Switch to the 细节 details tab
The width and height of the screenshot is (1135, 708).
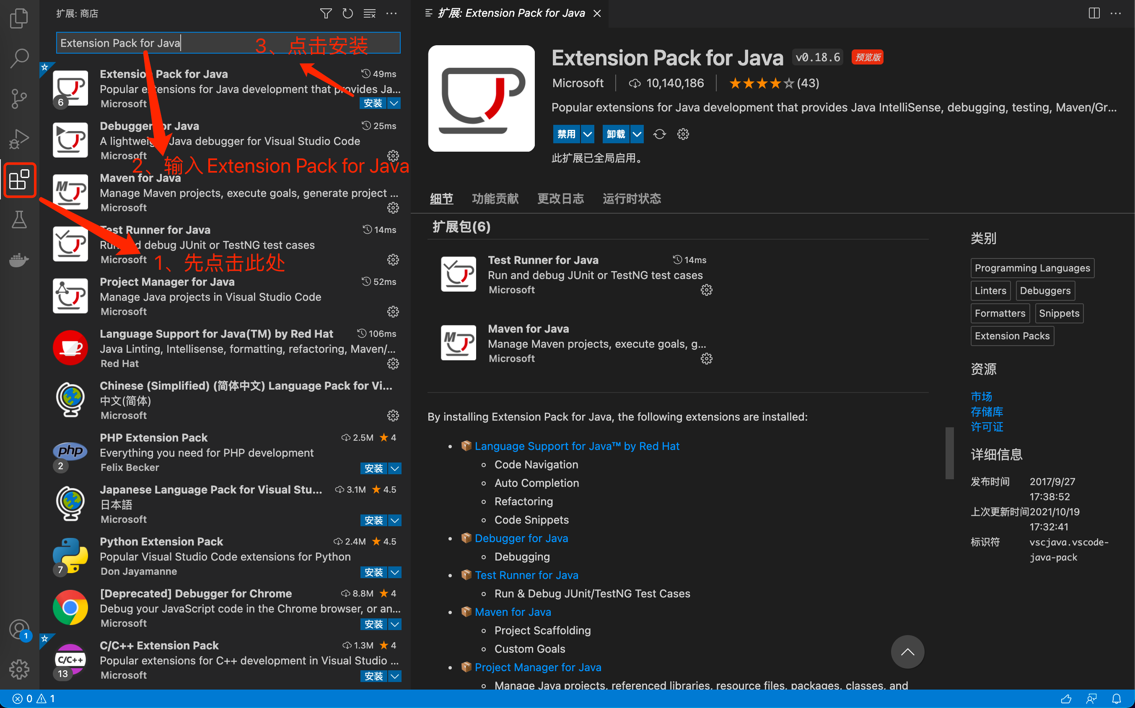[x=441, y=199]
